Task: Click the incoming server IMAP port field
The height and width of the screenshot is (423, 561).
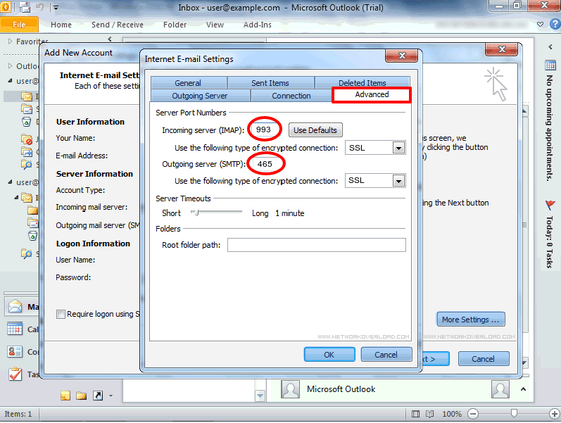Action: [x=264, y=130]
